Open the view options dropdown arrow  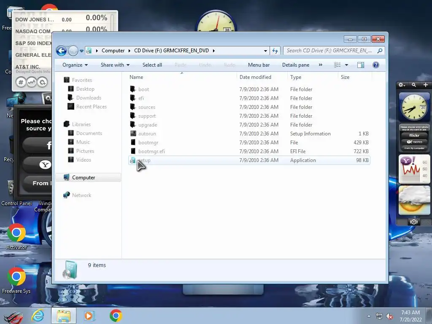[347, 65]
